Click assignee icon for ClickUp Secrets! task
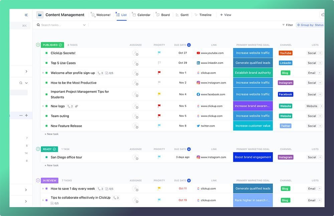The width and height of the screenshot is (334, 216). coord(135,53)
